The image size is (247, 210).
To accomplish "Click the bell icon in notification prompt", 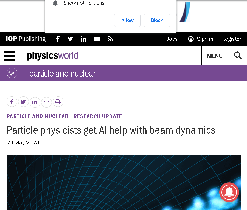I will 55,3.
